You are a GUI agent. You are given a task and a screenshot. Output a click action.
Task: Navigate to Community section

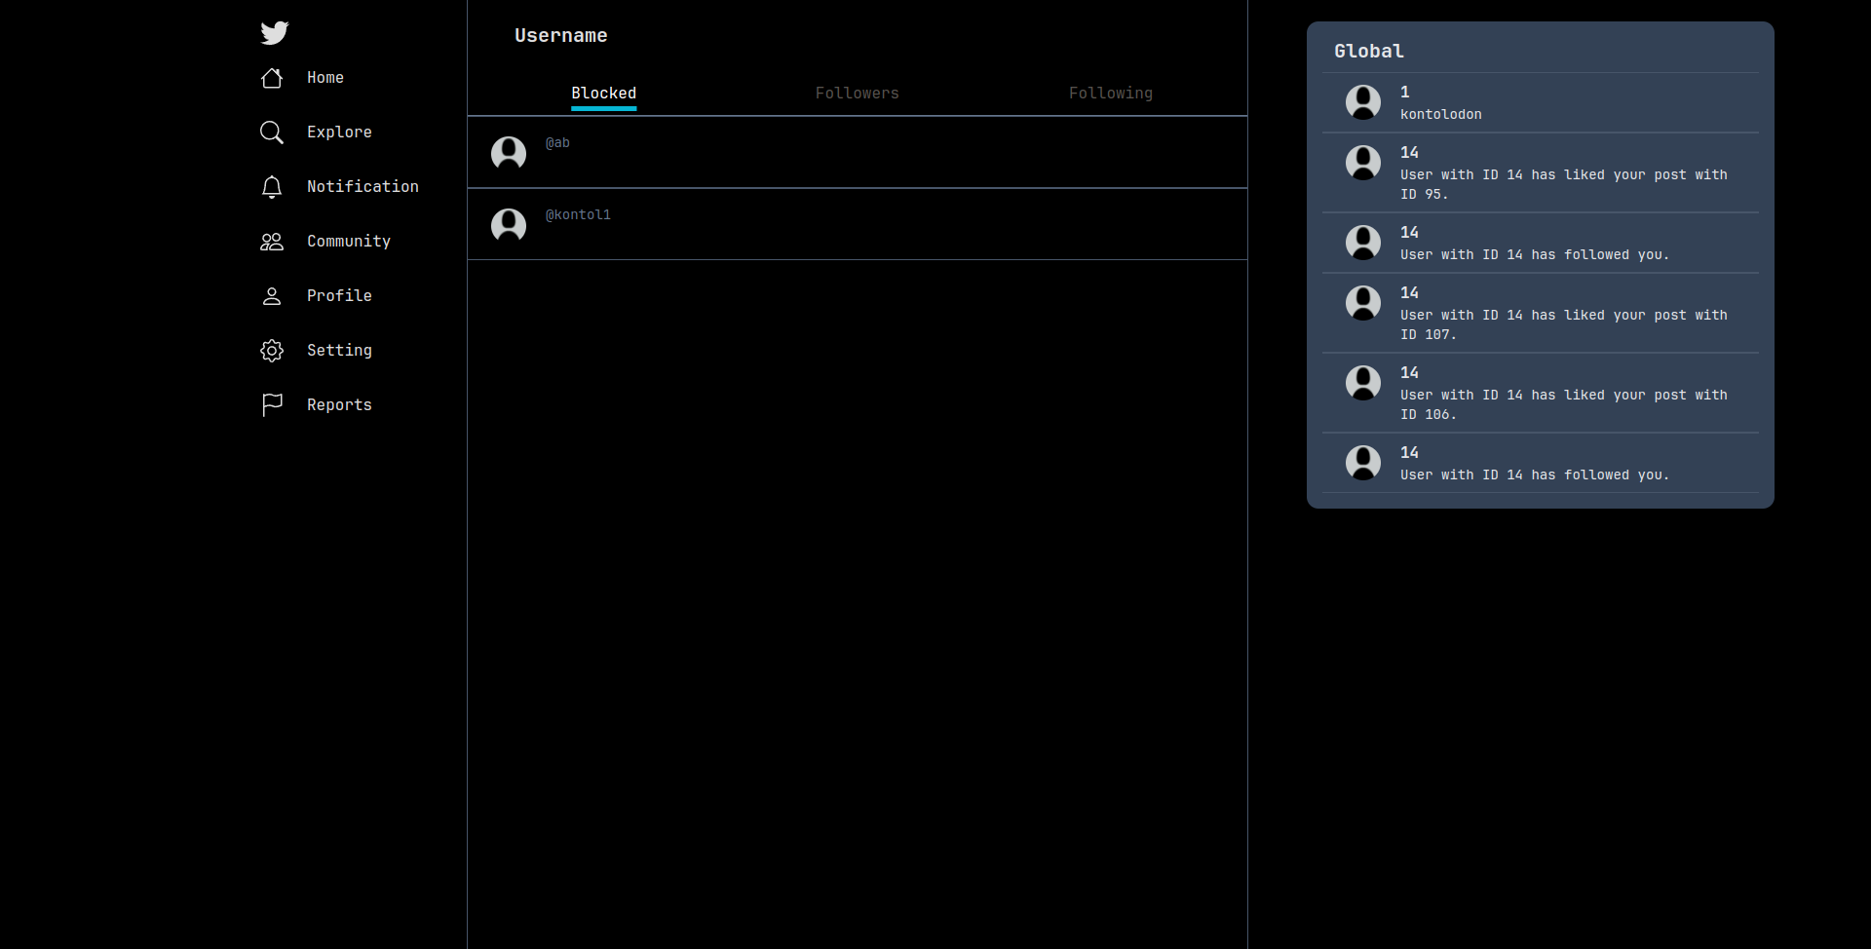(349, 242)
